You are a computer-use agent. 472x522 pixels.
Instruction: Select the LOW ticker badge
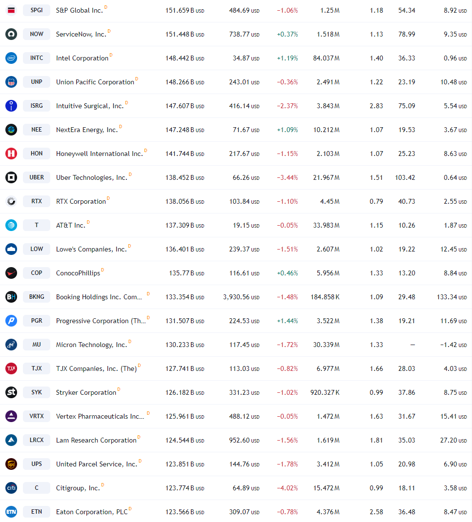pyautogui.click(x=37, y=249)
